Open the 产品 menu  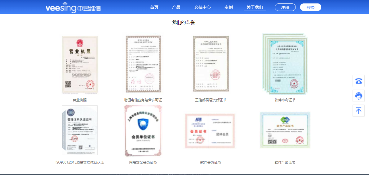pos(176,7)
